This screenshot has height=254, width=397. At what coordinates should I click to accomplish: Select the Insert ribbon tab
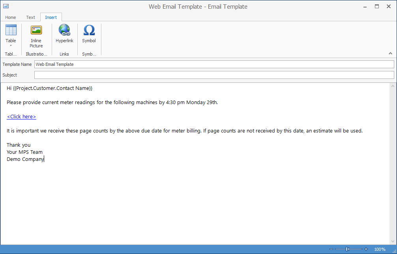pos(51,17)
